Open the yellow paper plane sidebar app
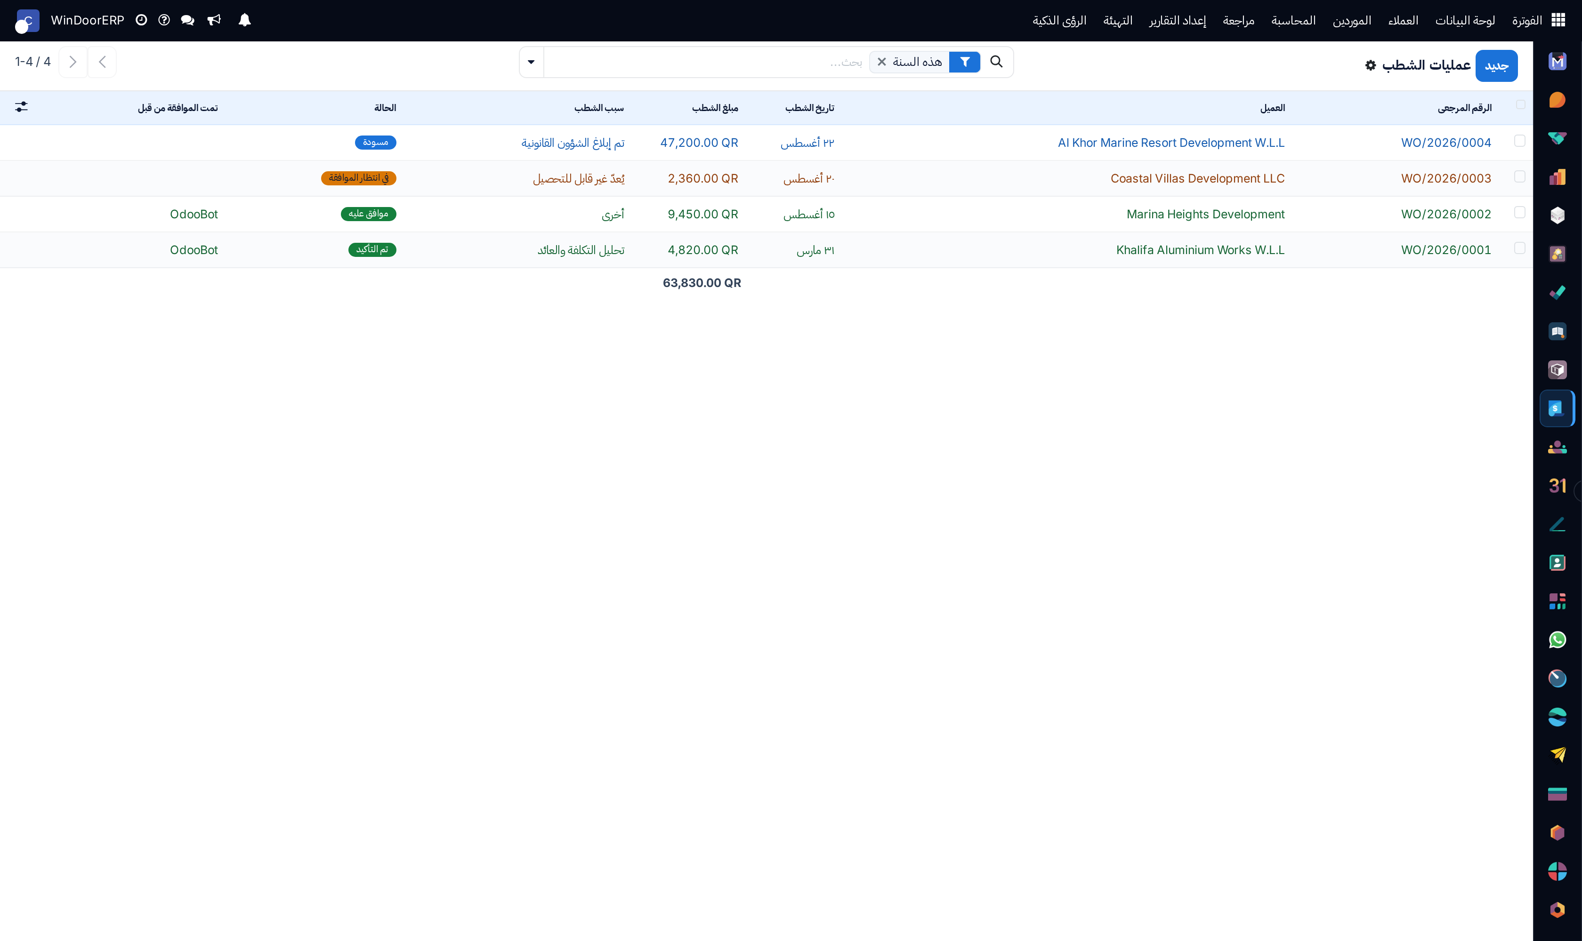The height and width of the screenshot is (941, 1582). point(1557,755)
